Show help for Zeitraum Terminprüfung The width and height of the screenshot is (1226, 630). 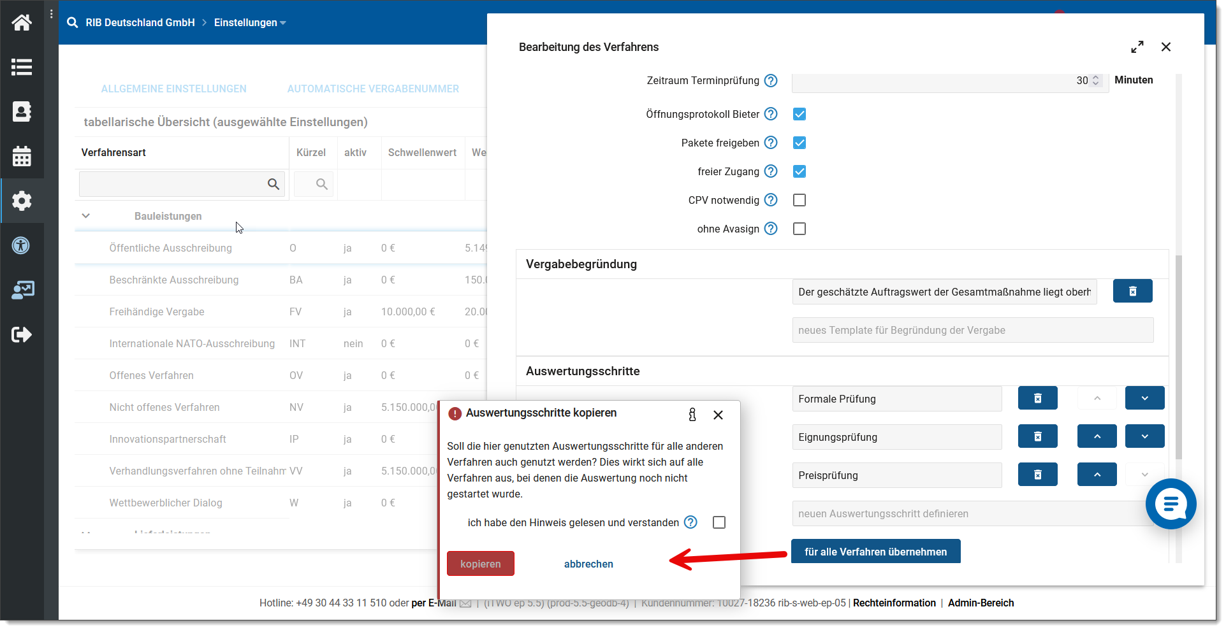(x=771, y=80)
